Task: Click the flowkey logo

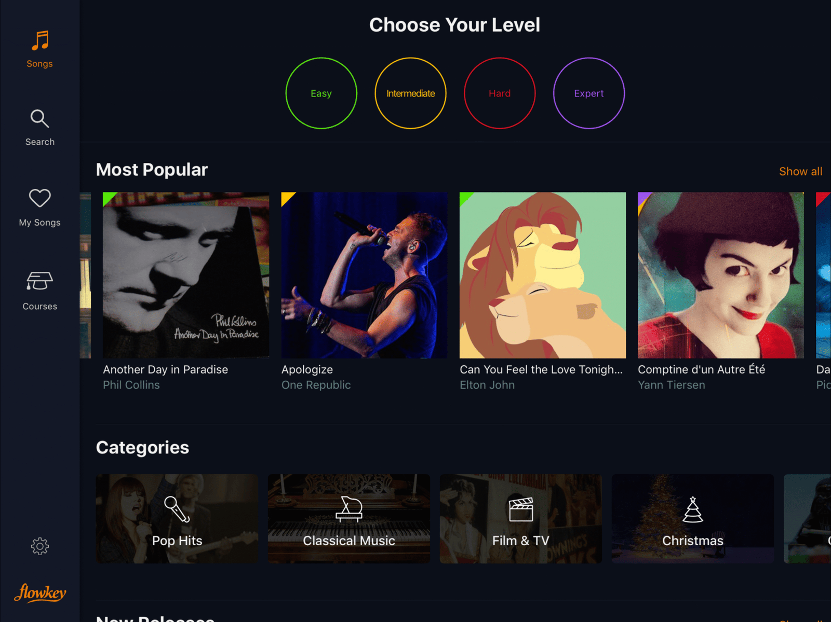Action: [x=40, y=592]
